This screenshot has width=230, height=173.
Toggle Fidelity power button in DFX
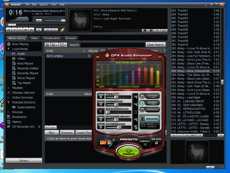pos(101,96)
